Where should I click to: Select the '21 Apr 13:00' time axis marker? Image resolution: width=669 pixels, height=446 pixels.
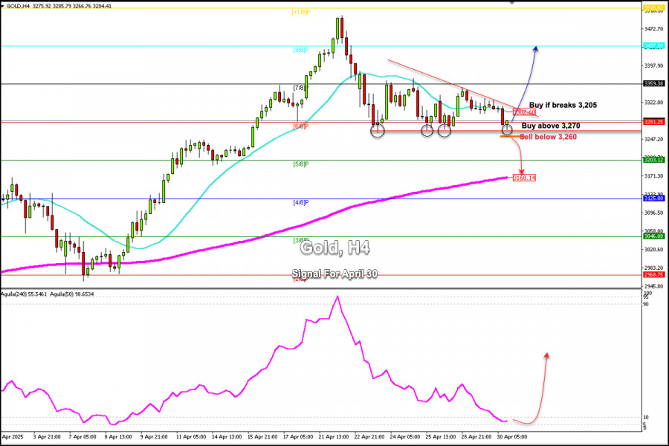pyautogui.click(x=333, y=437)
